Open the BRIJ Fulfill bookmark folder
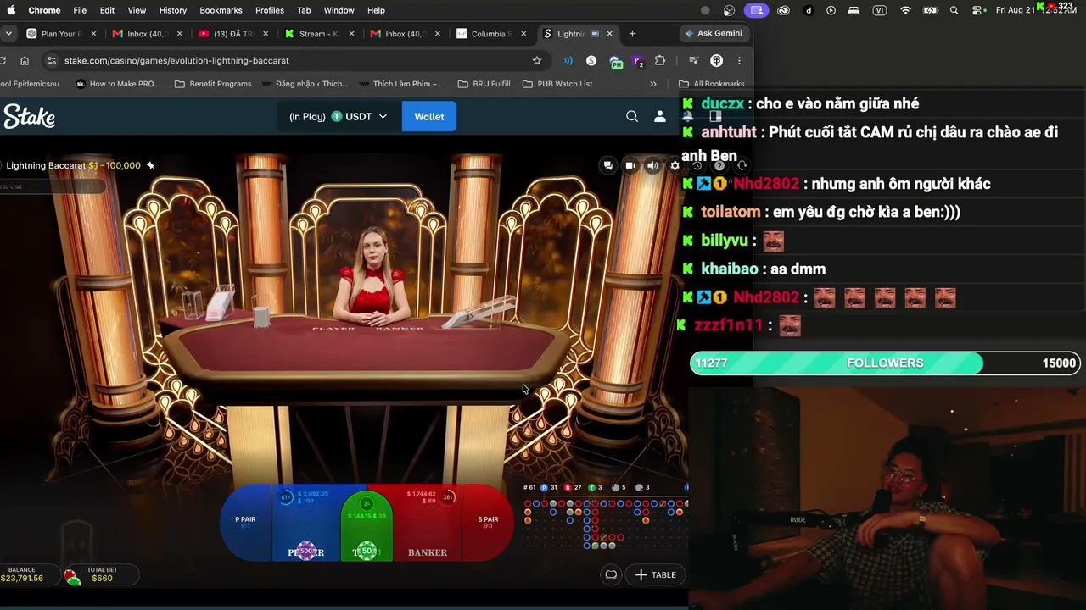Viewport: 1086px width, 610px height. (x=484, y=84)
